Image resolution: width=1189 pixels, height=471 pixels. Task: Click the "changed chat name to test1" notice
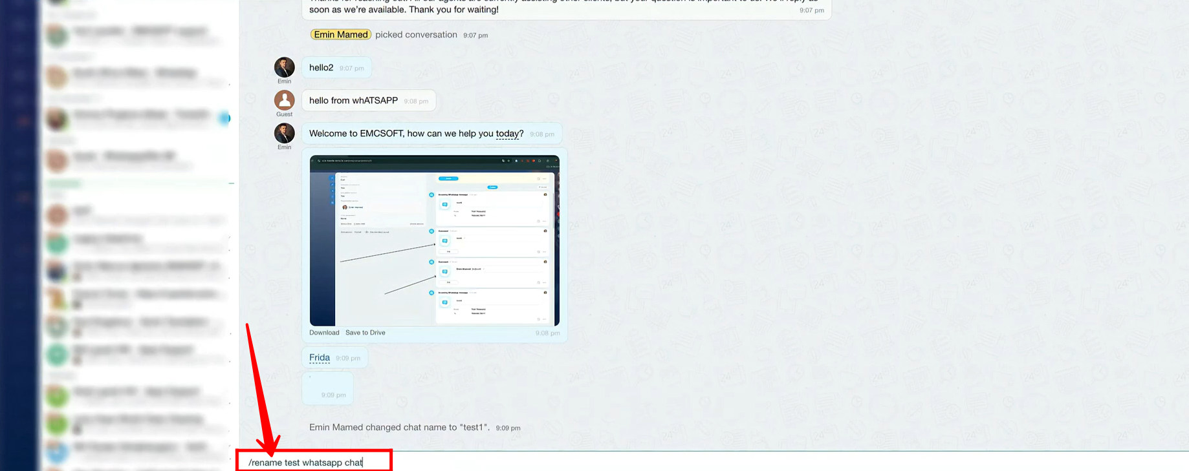[x=399, y=428]
